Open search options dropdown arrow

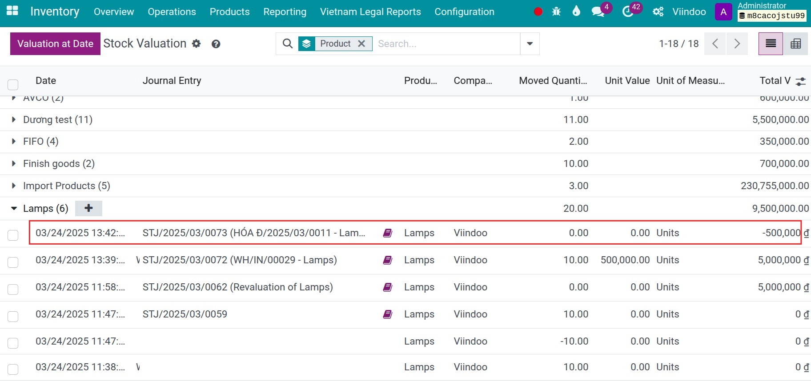tap(530, 44)
